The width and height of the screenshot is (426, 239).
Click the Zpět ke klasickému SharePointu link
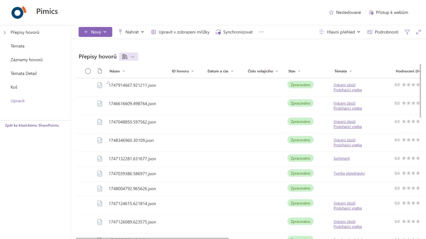[32, 125]
